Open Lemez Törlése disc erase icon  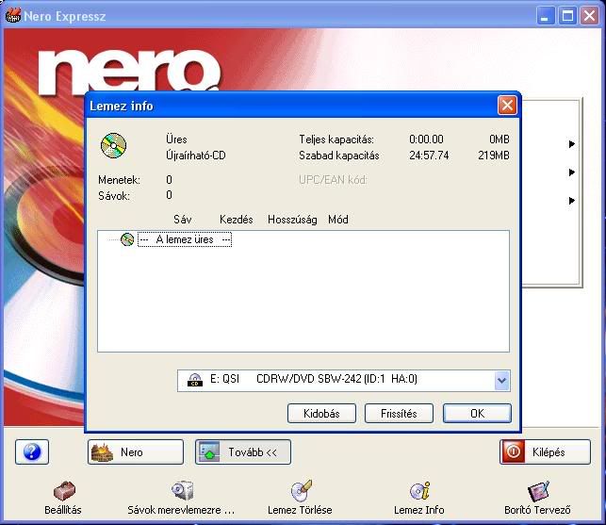(x=300, y=491)
